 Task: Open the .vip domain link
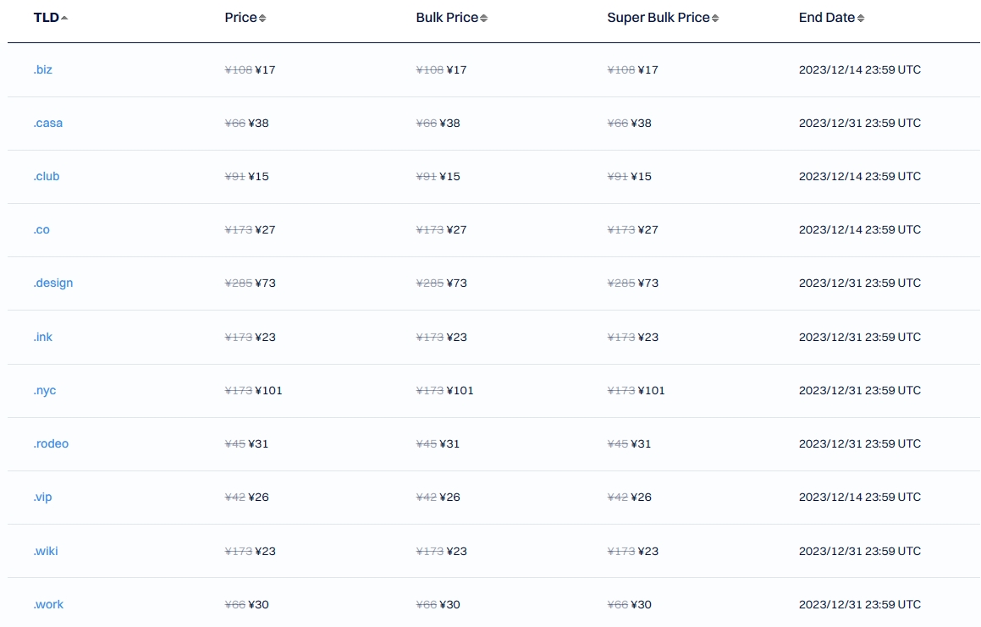42,497
